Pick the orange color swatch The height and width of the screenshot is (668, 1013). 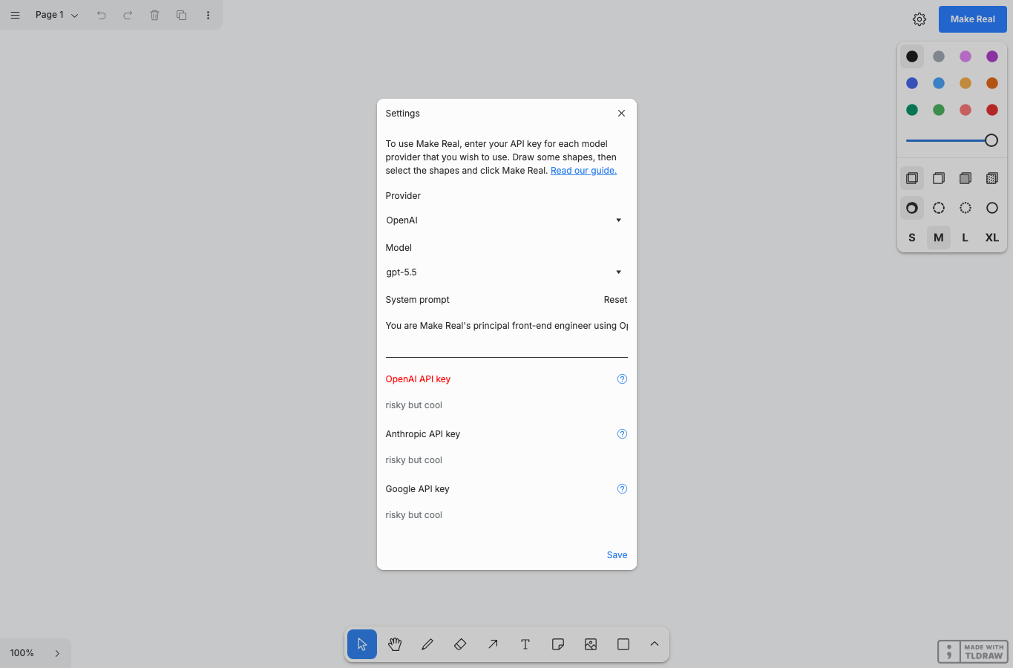tap(992, 83)
